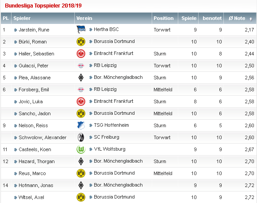Sort table by Spieler column header
The width and height of the screenshot is (257, 203).
tap(22, 18)
